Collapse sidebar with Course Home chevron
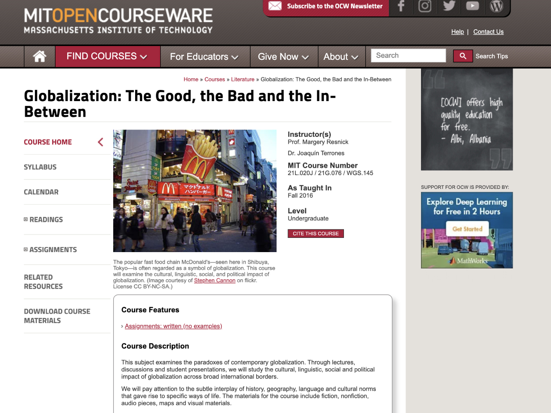The height and width of the screenshot is (413, 551). [x=100, y=142]
